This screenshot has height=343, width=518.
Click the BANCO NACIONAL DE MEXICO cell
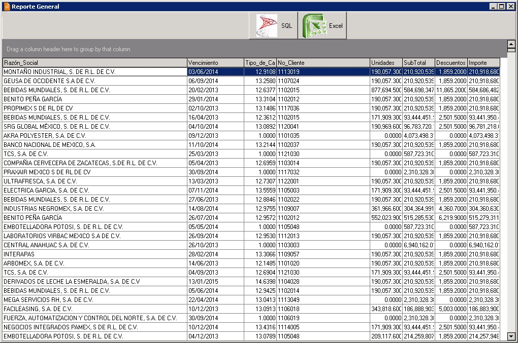click(x=94, y=145)
